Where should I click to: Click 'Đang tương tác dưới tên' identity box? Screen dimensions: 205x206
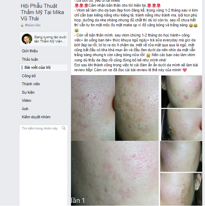[44, 39]
